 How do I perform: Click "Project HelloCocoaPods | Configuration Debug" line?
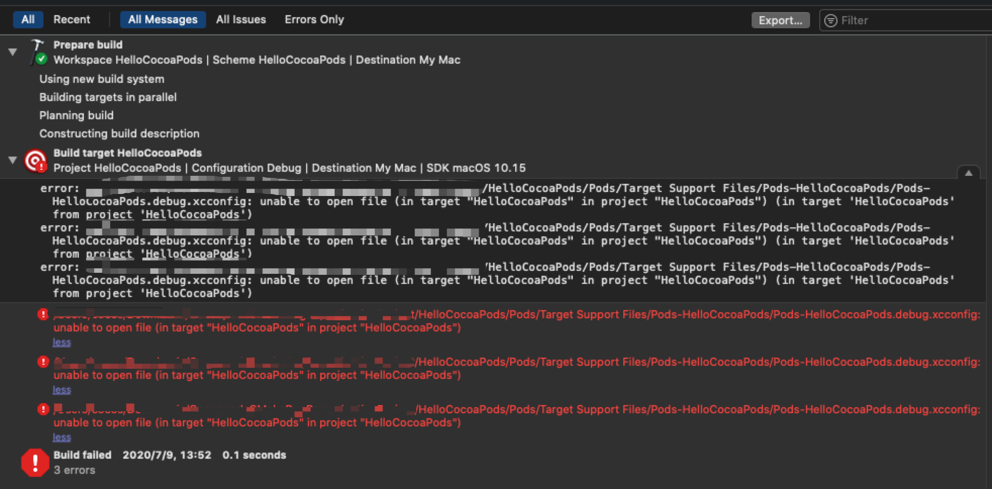[289, 168]
